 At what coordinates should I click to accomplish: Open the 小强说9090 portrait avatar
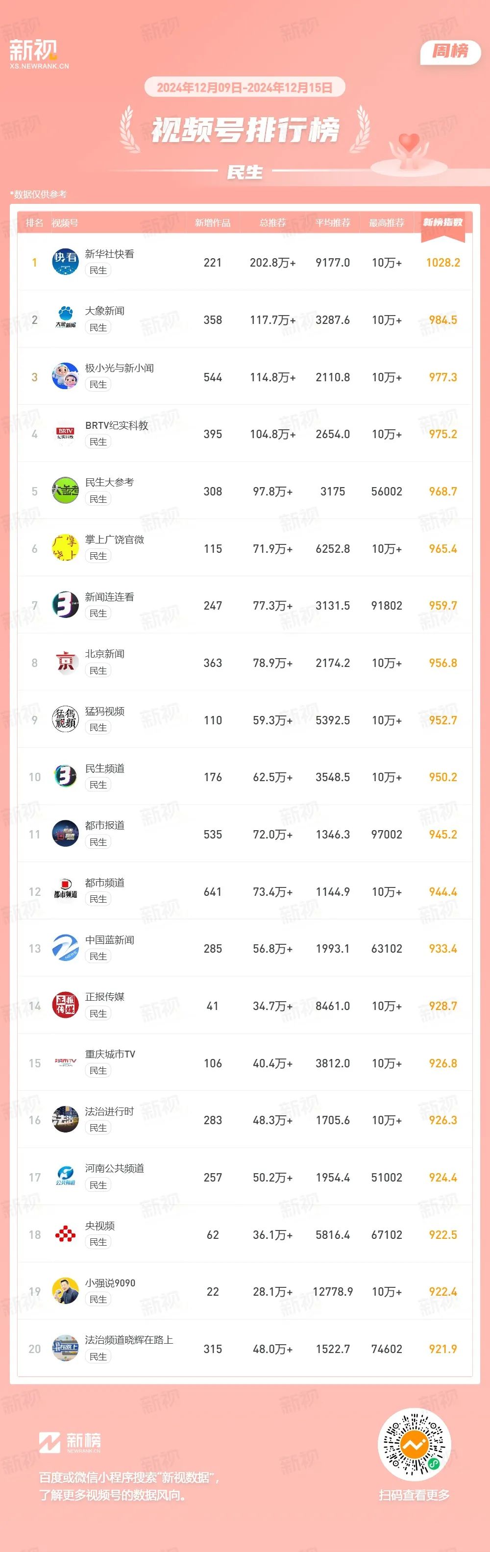pos(65,1292)
